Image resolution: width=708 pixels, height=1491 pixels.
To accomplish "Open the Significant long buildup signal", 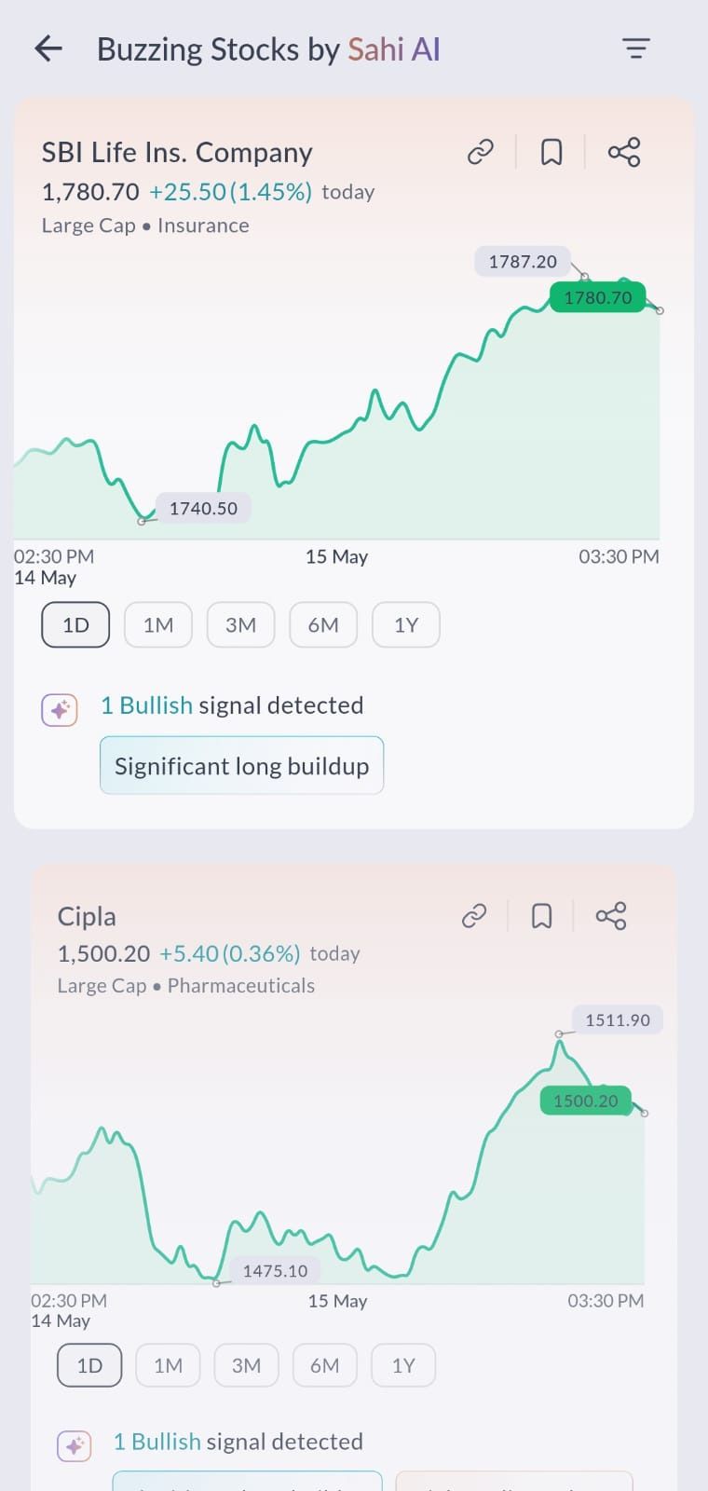I will click(x=241, y=766).
